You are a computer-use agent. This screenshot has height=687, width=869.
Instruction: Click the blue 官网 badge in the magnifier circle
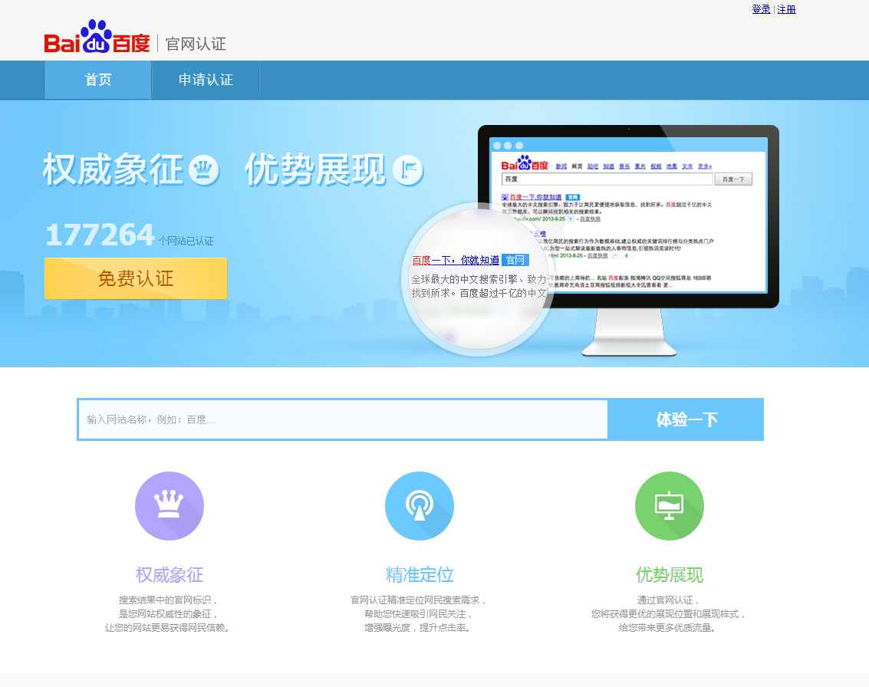[516, 261]
